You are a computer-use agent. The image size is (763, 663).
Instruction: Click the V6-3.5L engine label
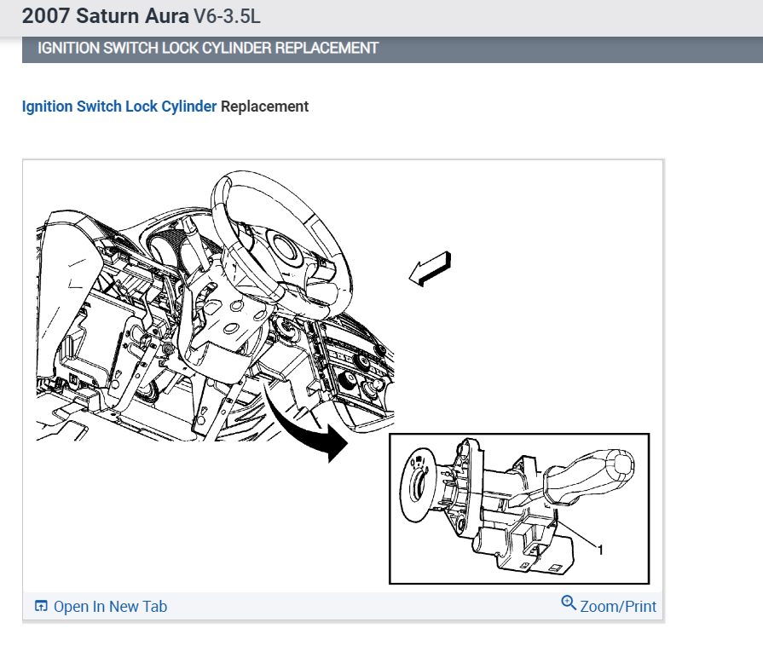click(x=227, y=16)
